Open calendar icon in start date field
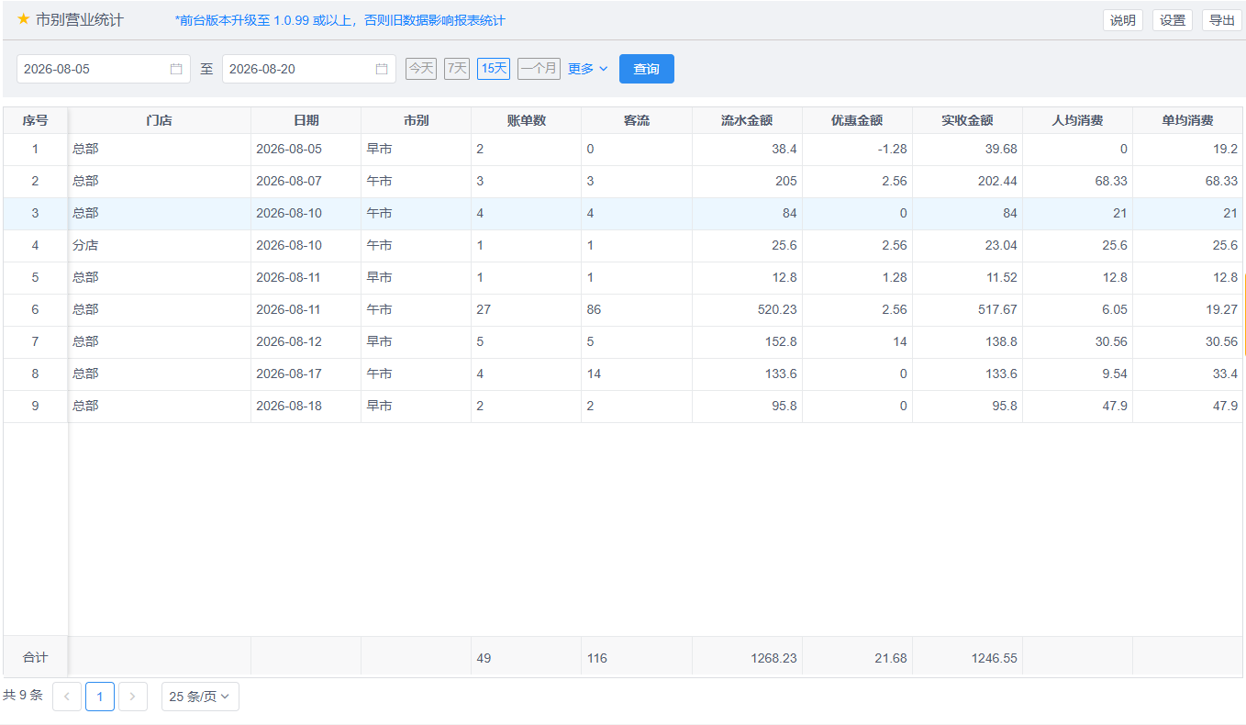This screenshot has width=1246, height=725. pyautogui.click(x=176, y=69)
